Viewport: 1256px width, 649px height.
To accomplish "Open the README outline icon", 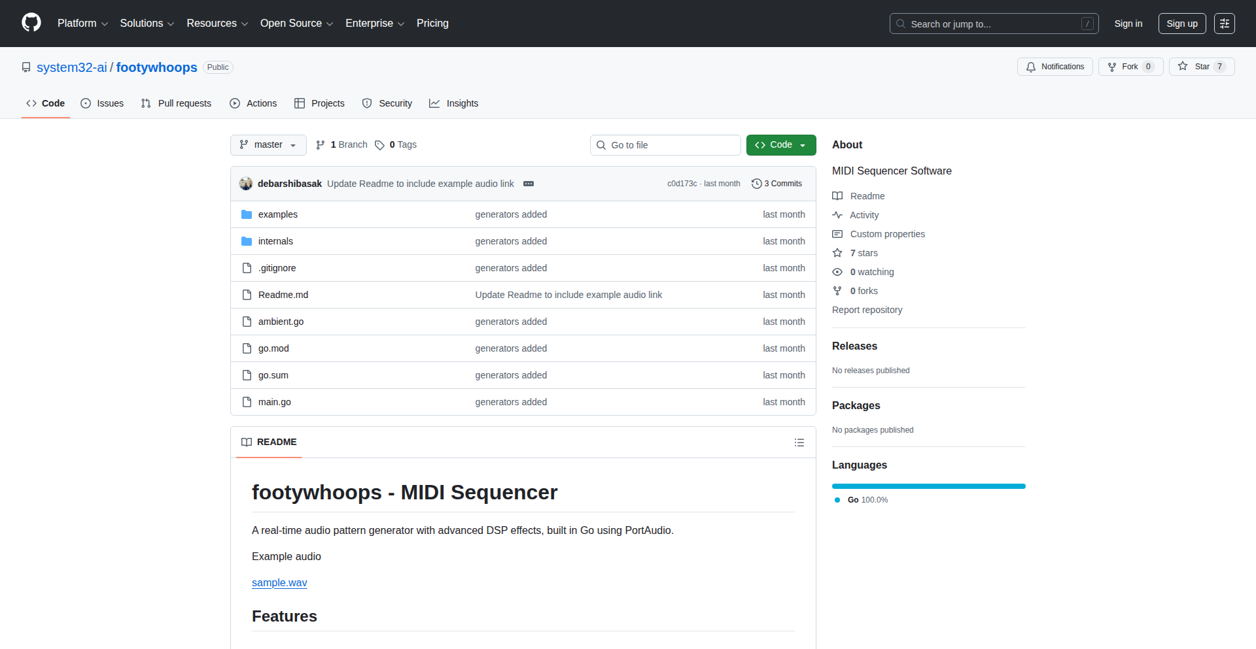I will [799, 442].
